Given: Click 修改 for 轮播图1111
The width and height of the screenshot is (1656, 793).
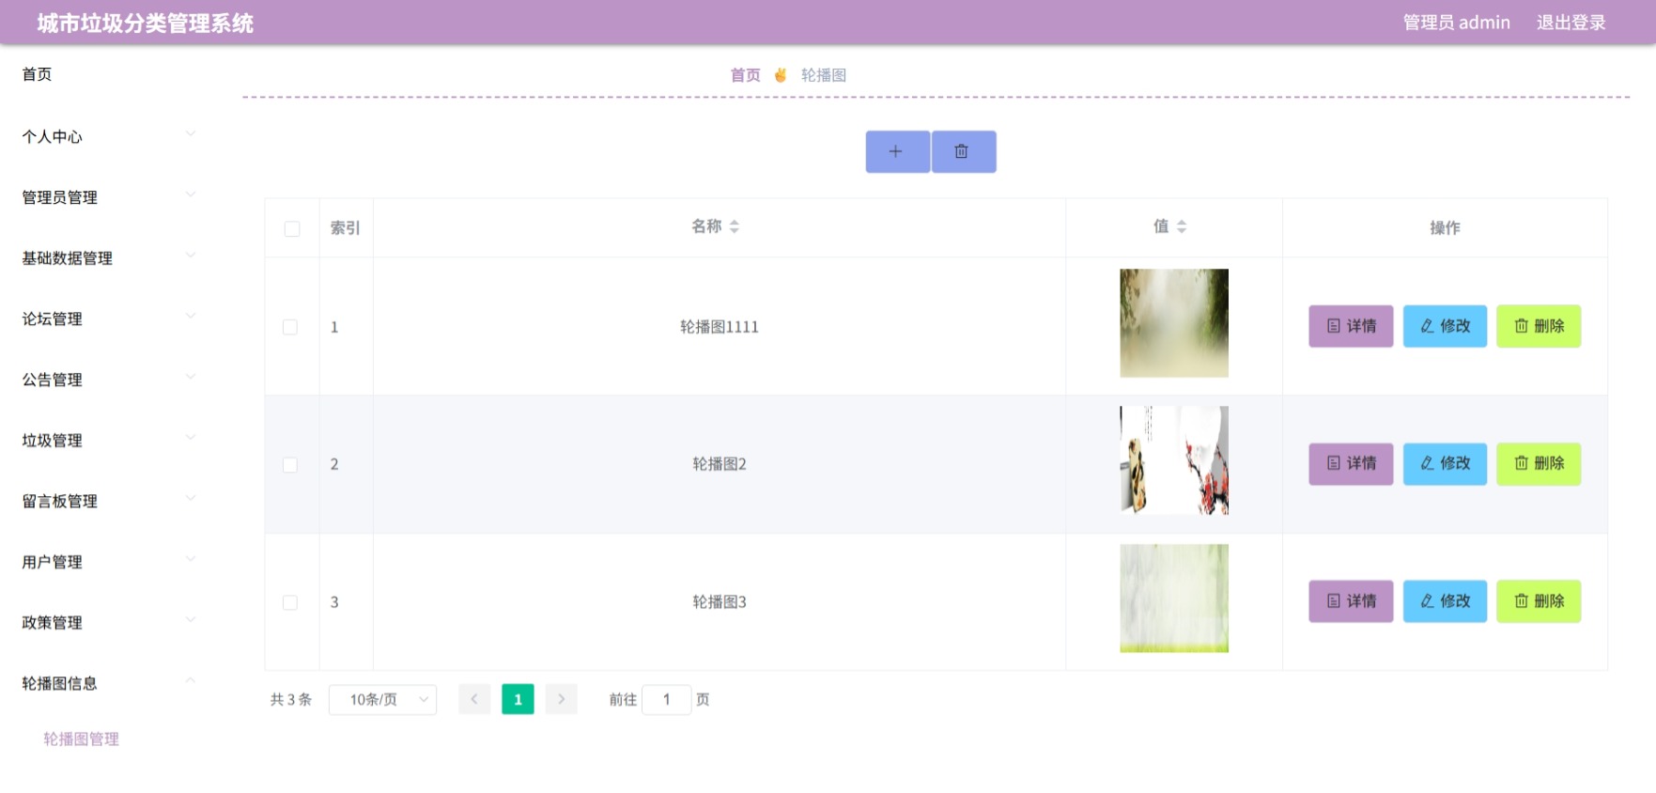Looking at the screenshot, I should (x=1445, y=326).
